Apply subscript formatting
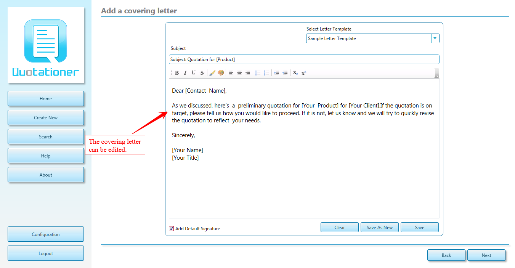This screenshot has width=515, height=268. pos(295,73)
